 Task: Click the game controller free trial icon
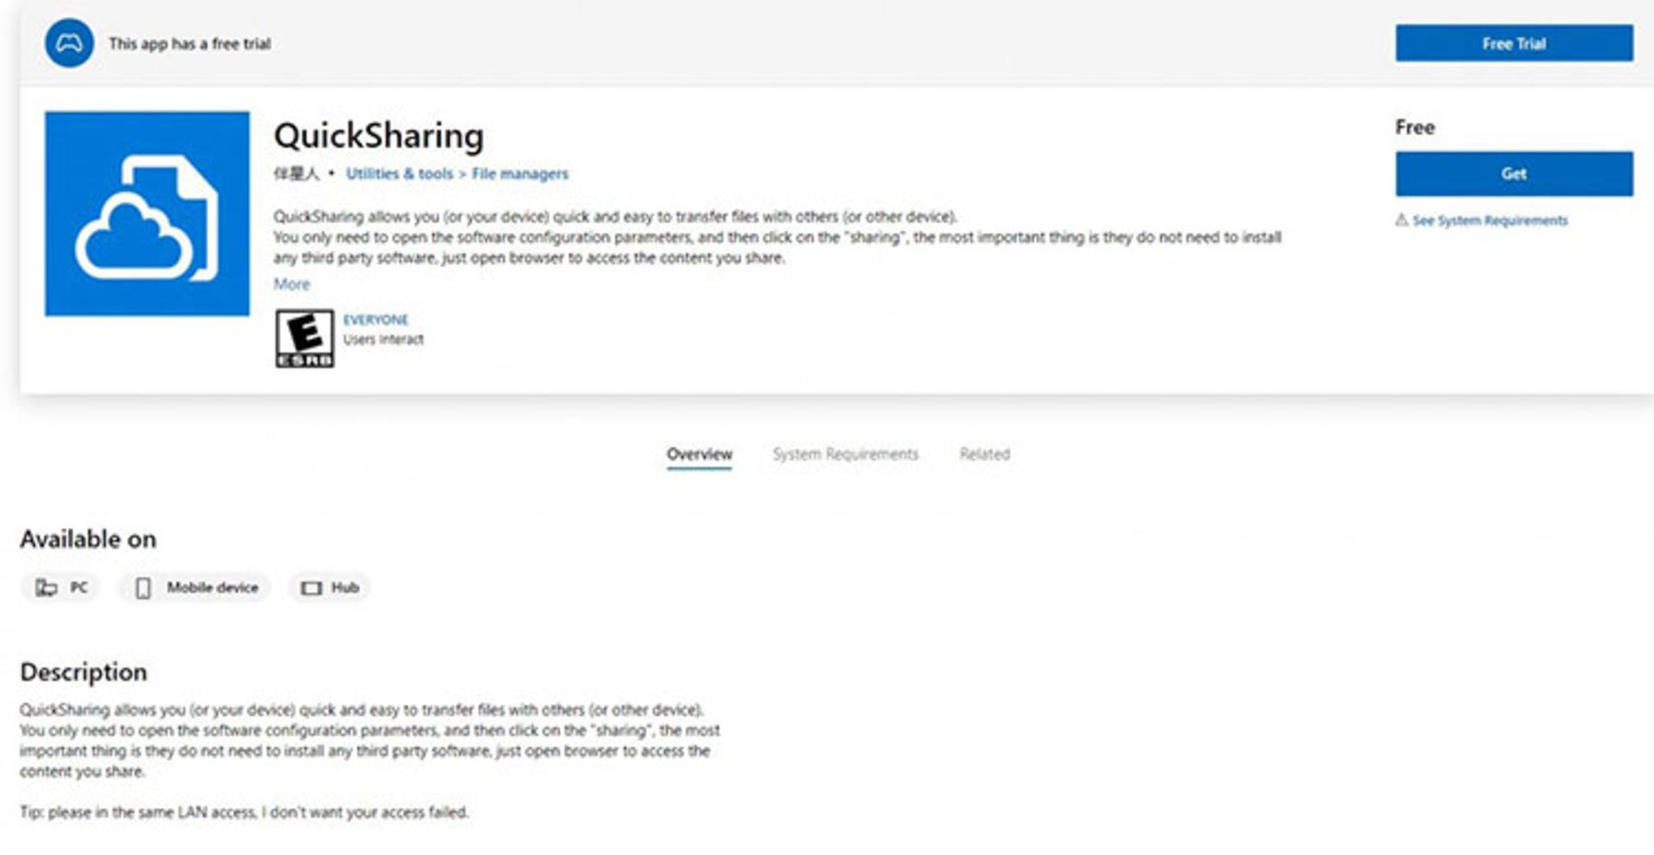69,43
